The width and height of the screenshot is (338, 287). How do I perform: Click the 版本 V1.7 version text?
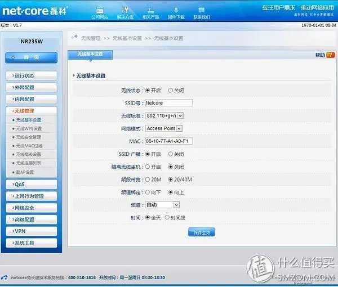coord(11,25)
